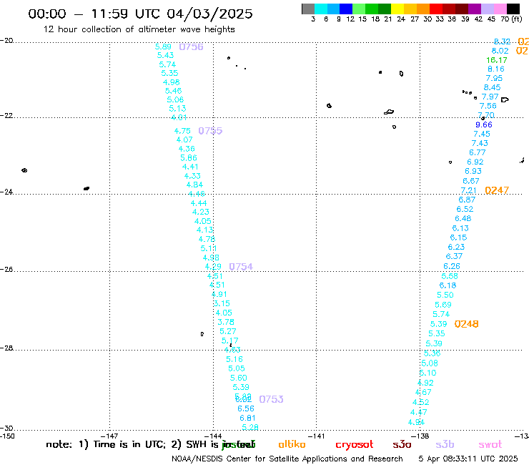The width and height of the screenshot is (529, 465).
Task: Click the 6.81 reading near the bottom
Action: click(247, 418)
